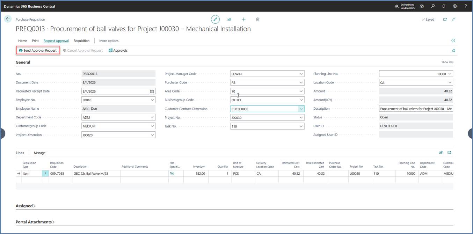Click Requisition Type column header
The width and height of the screenshot is (473, 234).
(29, 164)
